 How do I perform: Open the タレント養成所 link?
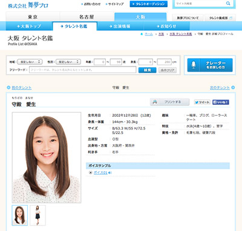point(221,18)
